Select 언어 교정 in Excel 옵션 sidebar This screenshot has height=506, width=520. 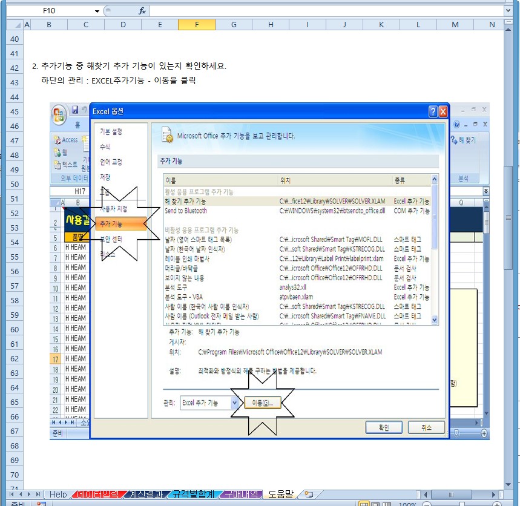click(111, 162)
